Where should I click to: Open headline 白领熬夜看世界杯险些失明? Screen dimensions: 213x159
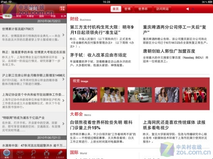point(101,125)
